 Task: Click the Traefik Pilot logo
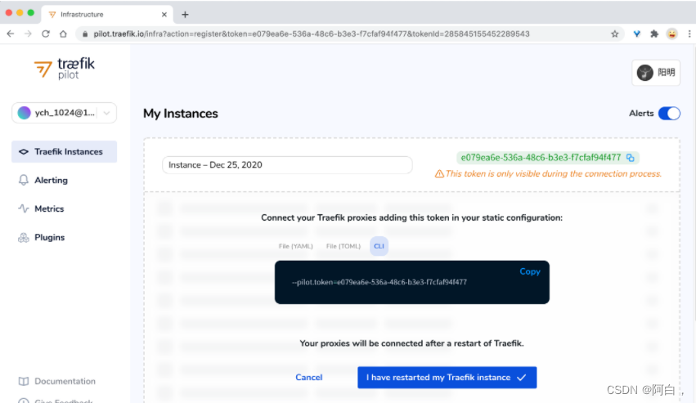coord(65,69)
